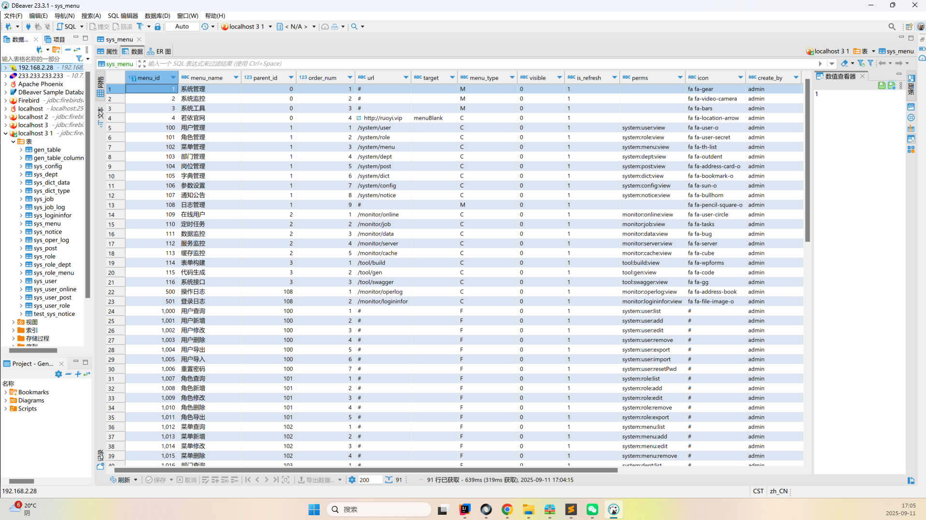Open the 文件(F) menu
The height and width of the screenshot is (520, 926).
[13, 16]
